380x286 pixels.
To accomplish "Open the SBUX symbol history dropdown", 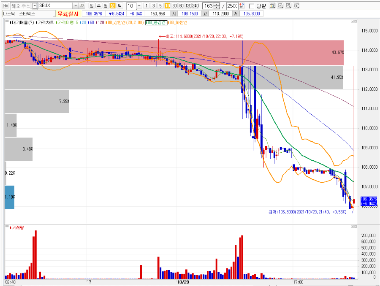I will point(76,5).
